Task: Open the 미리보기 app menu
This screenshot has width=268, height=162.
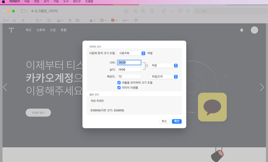Action: (x=14, y=1)
